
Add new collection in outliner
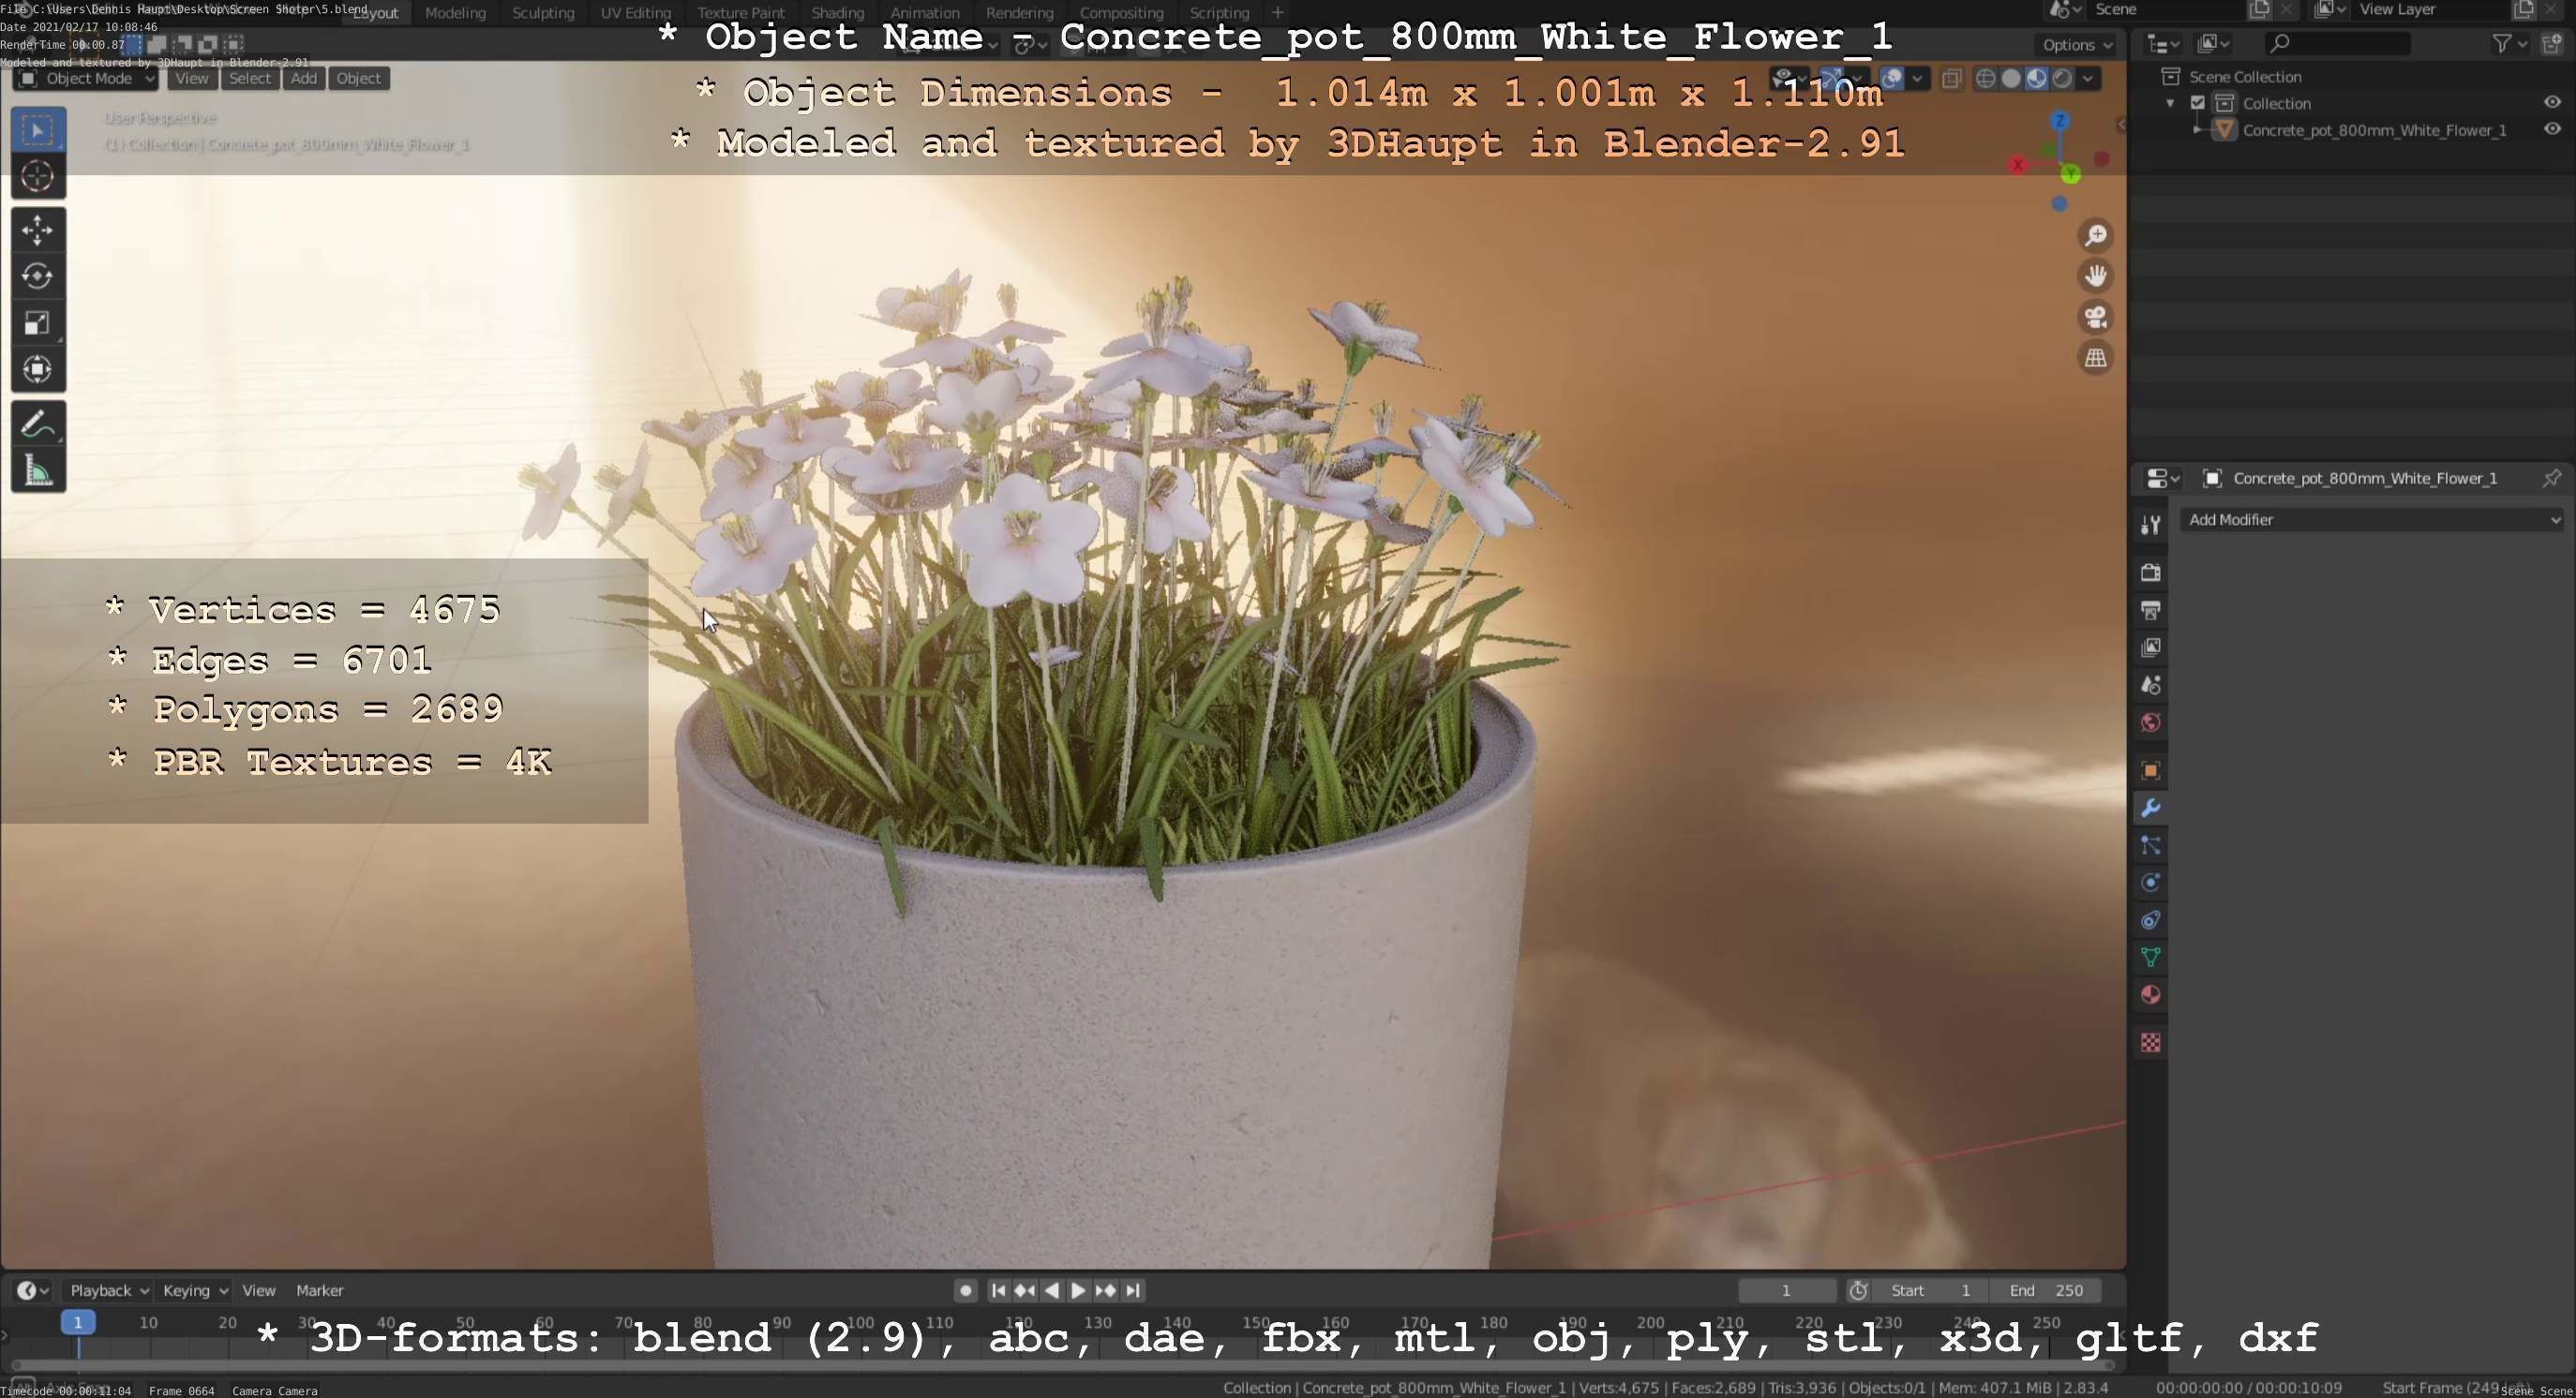pyautogui.click(x=2553, y=43)
